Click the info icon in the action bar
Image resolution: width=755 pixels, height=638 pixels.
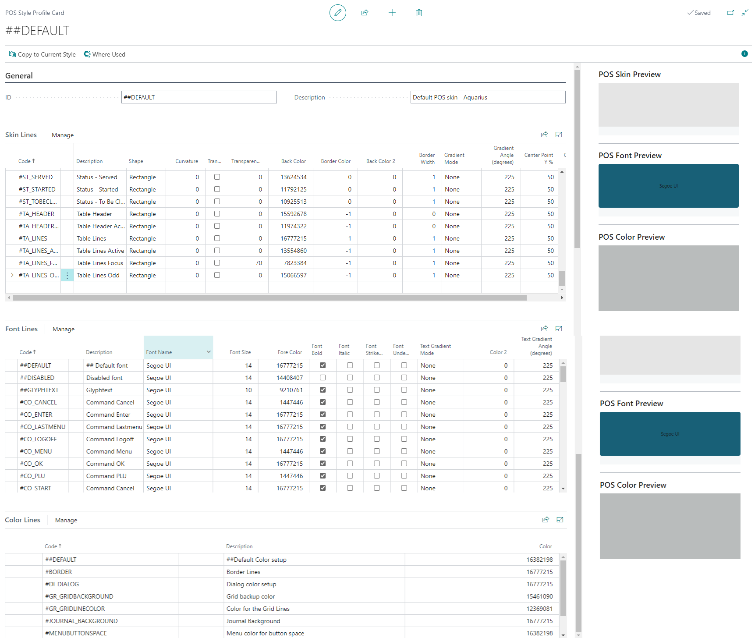coord(744,54)
